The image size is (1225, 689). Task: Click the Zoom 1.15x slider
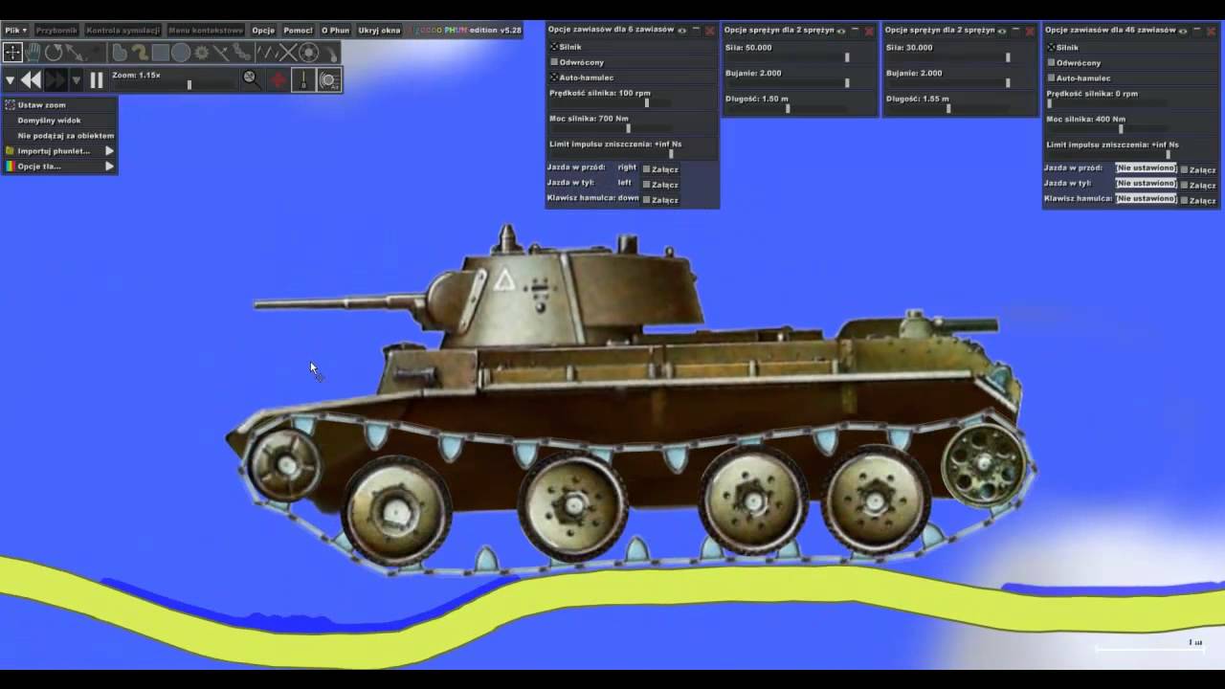click(x=172, y=85)
